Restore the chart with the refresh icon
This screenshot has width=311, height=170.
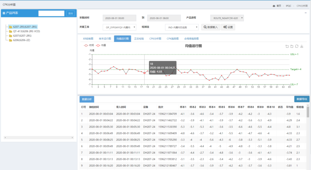297,46
